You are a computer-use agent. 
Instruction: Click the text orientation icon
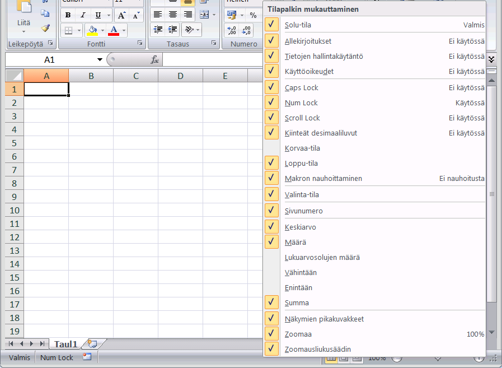[x=189, y=30]
